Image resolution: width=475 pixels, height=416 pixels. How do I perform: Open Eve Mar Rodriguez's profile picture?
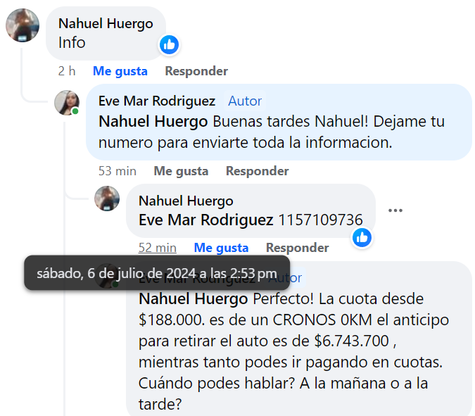[x=67, y=103]
